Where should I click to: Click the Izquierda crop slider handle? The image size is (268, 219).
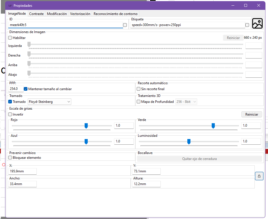29,45
